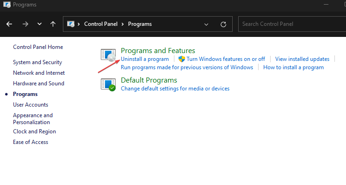The height and width of the screenshot is (185, 346).
Task: Click chevron between Control Panel and Programs
Action: click(x=123, y=24)
